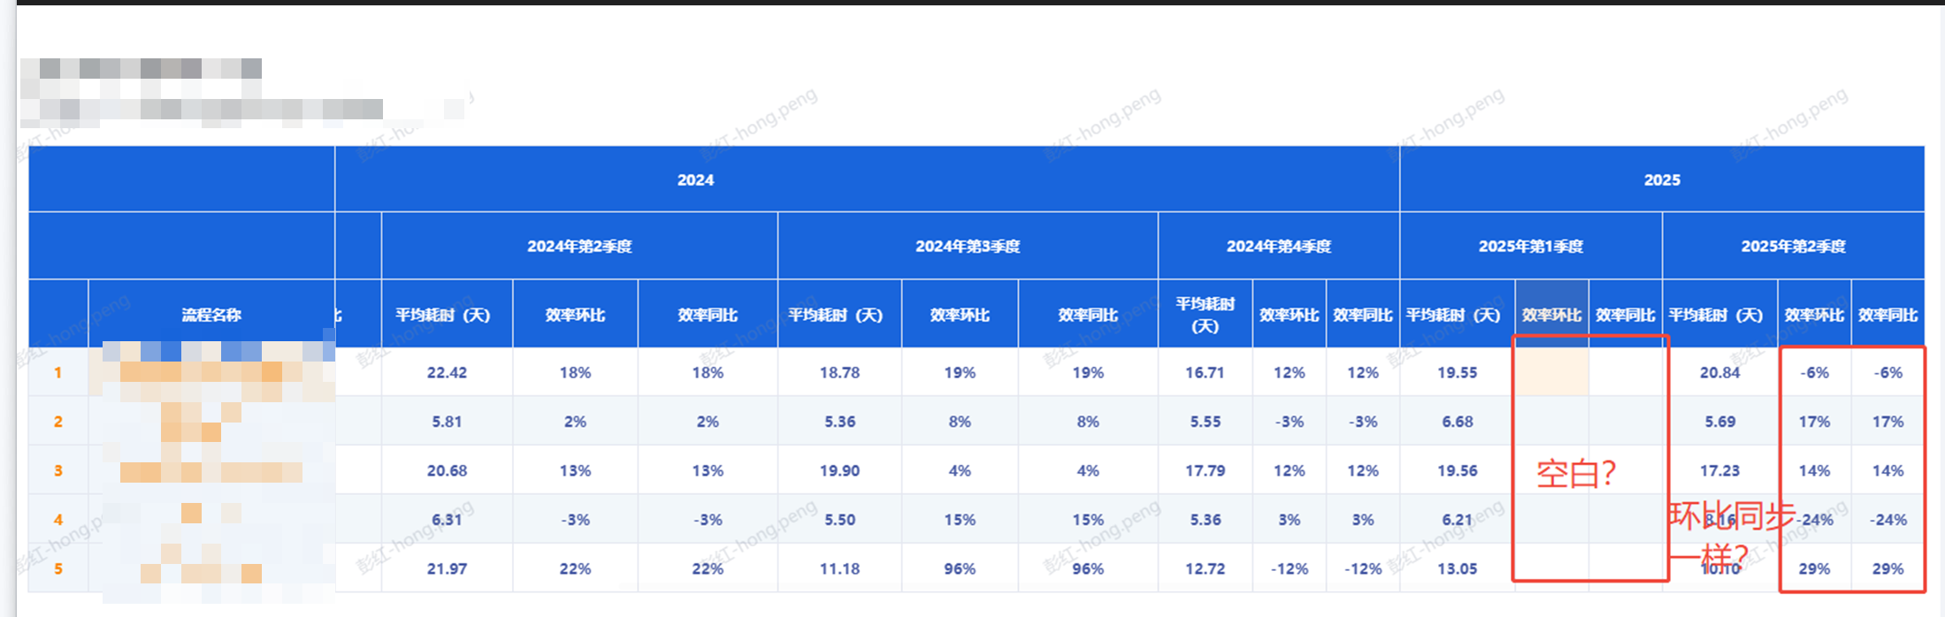The height and width of the screenshot is (617, 1945).
Task: Click the 6.31 cell in row 4
Action: click(447, 520)
